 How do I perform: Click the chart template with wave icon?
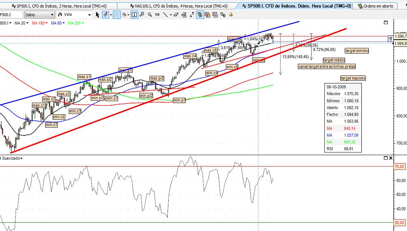(215, 15)
